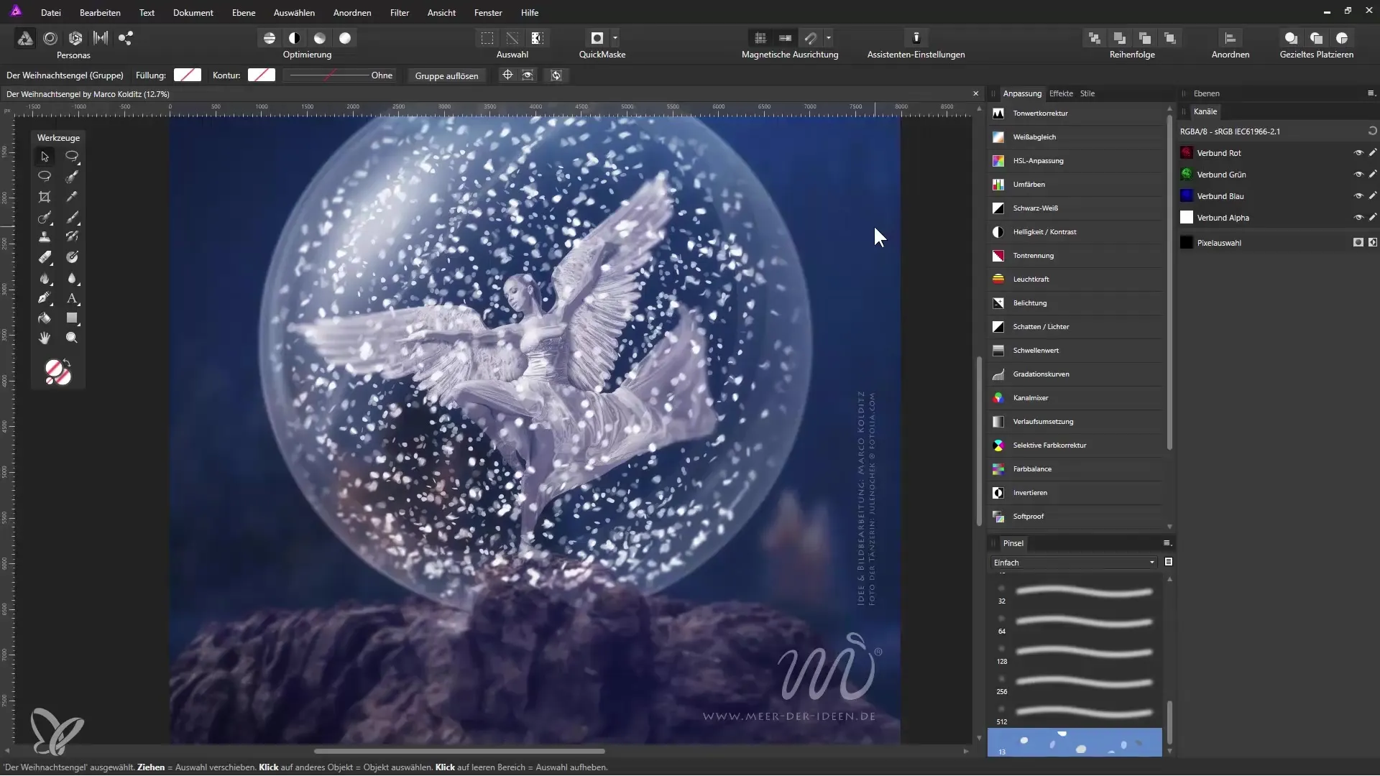Open the Einfach brush category dropdown

[x=1074, y=563]
